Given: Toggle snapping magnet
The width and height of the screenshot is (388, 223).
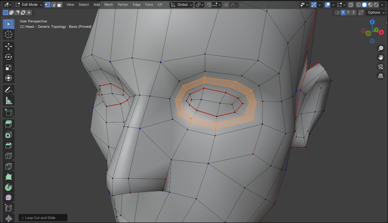Looking at the screenshot, I should click(209, 5).
